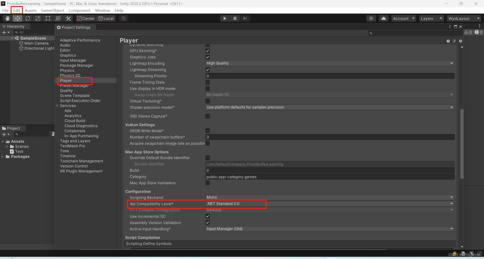
Task: Click the Streaming Priority value field
Action: (330, 76)
